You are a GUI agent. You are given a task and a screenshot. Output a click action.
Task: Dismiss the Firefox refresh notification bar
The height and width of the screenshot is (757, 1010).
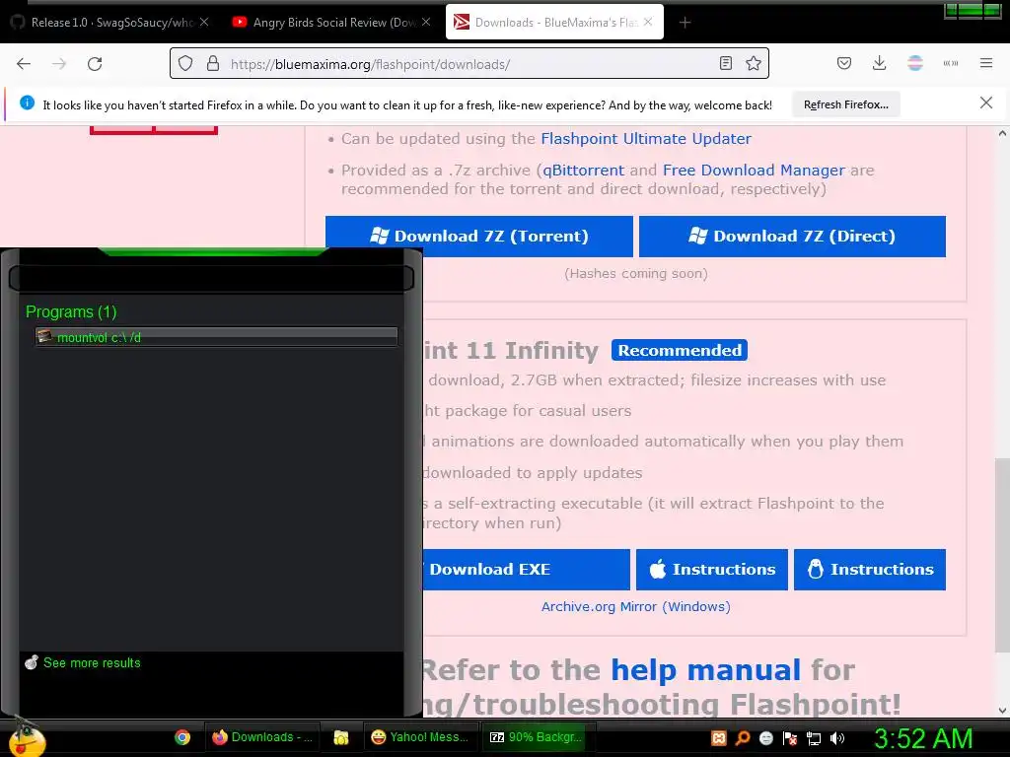pos(986,103)
